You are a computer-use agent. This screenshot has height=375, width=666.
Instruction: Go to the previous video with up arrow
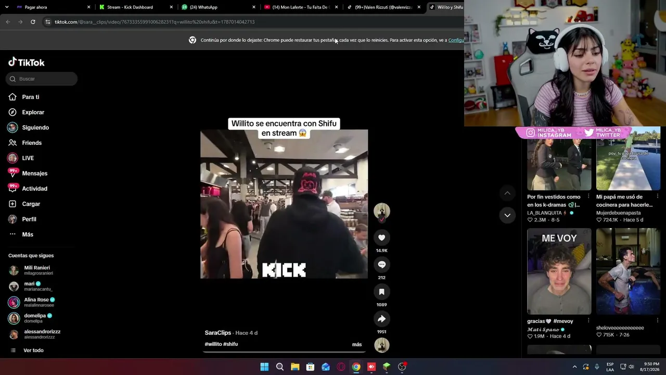pos(507,193)
